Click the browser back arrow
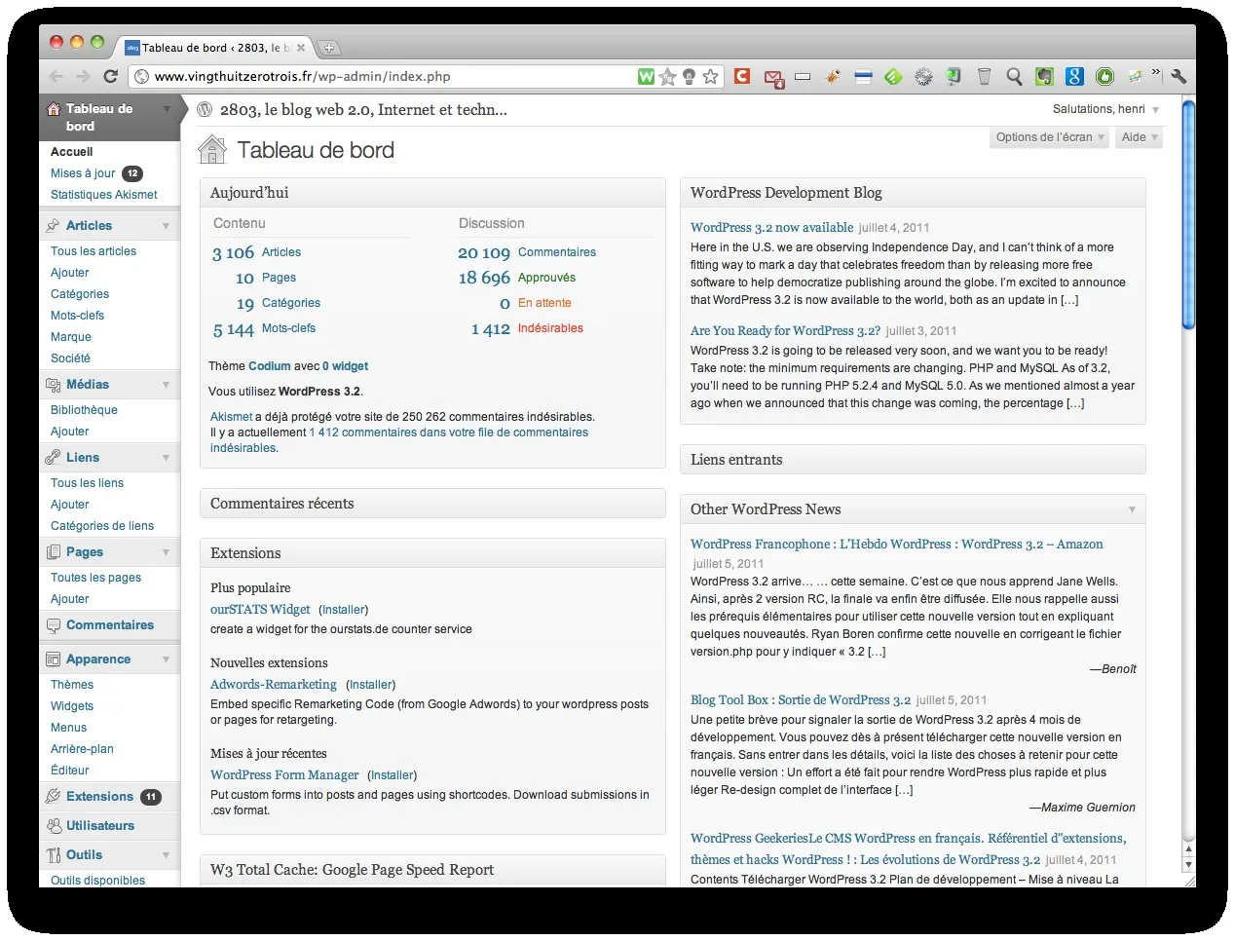Viewport: 1235px width, 941px height. pos(56,76)
